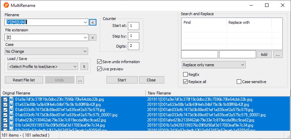
Task: Toggle the Live preview checkbox
Action: [x=100, y=69]
